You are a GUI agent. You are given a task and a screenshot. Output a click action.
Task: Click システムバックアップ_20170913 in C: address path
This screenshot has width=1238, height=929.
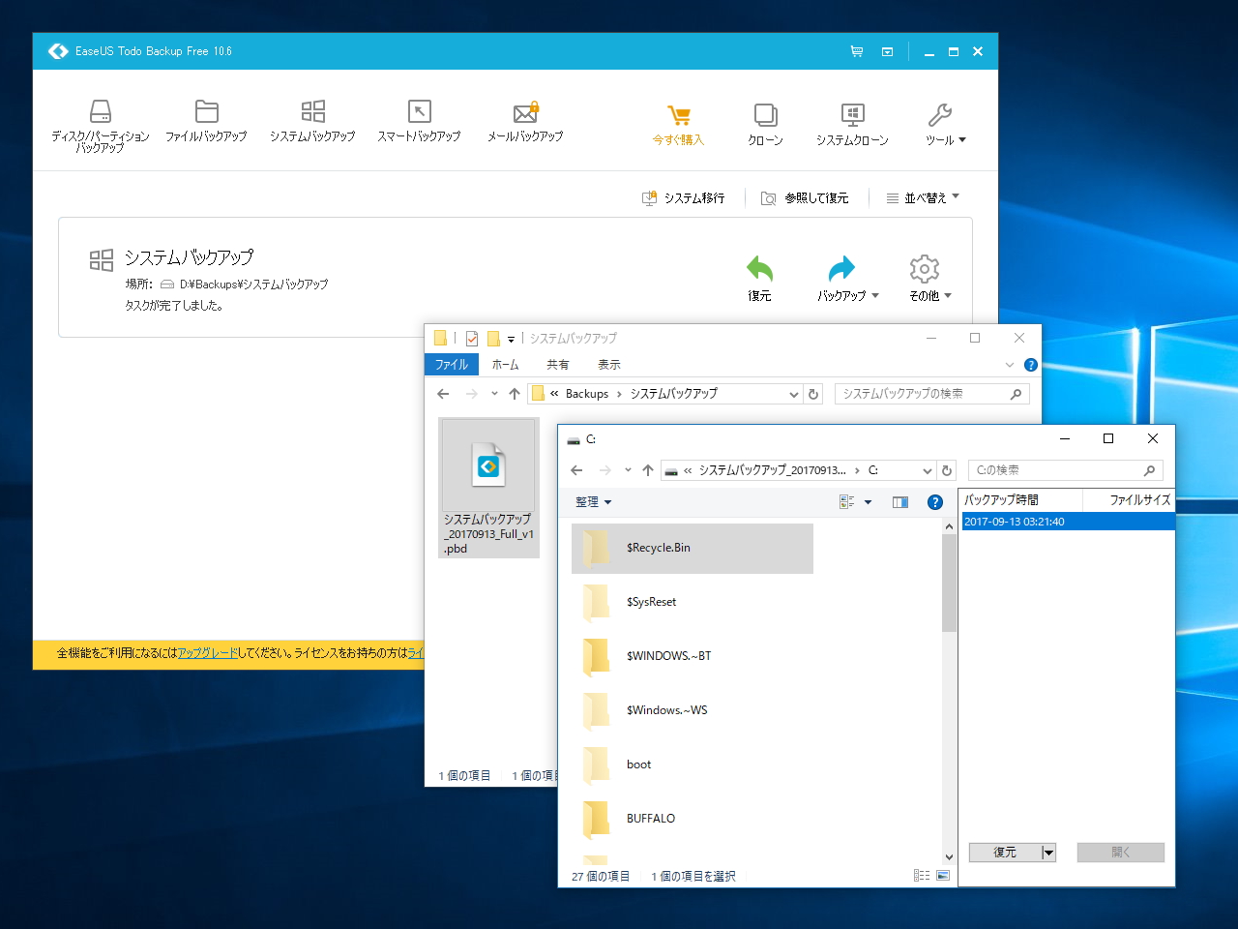(x=772, y=470)
